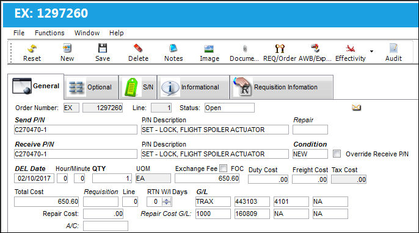The image size is (419, 233).
Task: Click the UOM field showing EA
Action: tap(153, 178)
